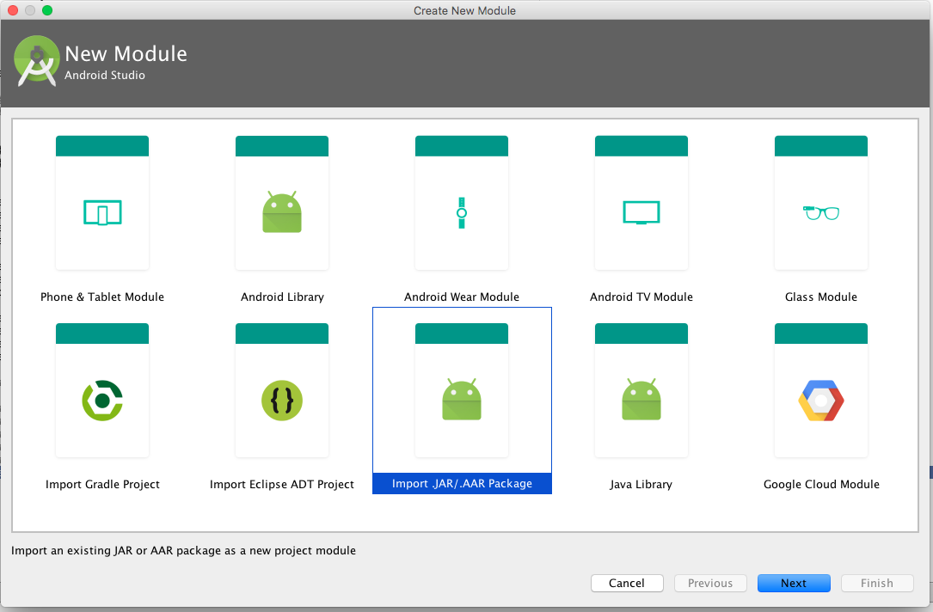Click the Next button
Screen dimensions: 933x612
(x=794, y=583)
